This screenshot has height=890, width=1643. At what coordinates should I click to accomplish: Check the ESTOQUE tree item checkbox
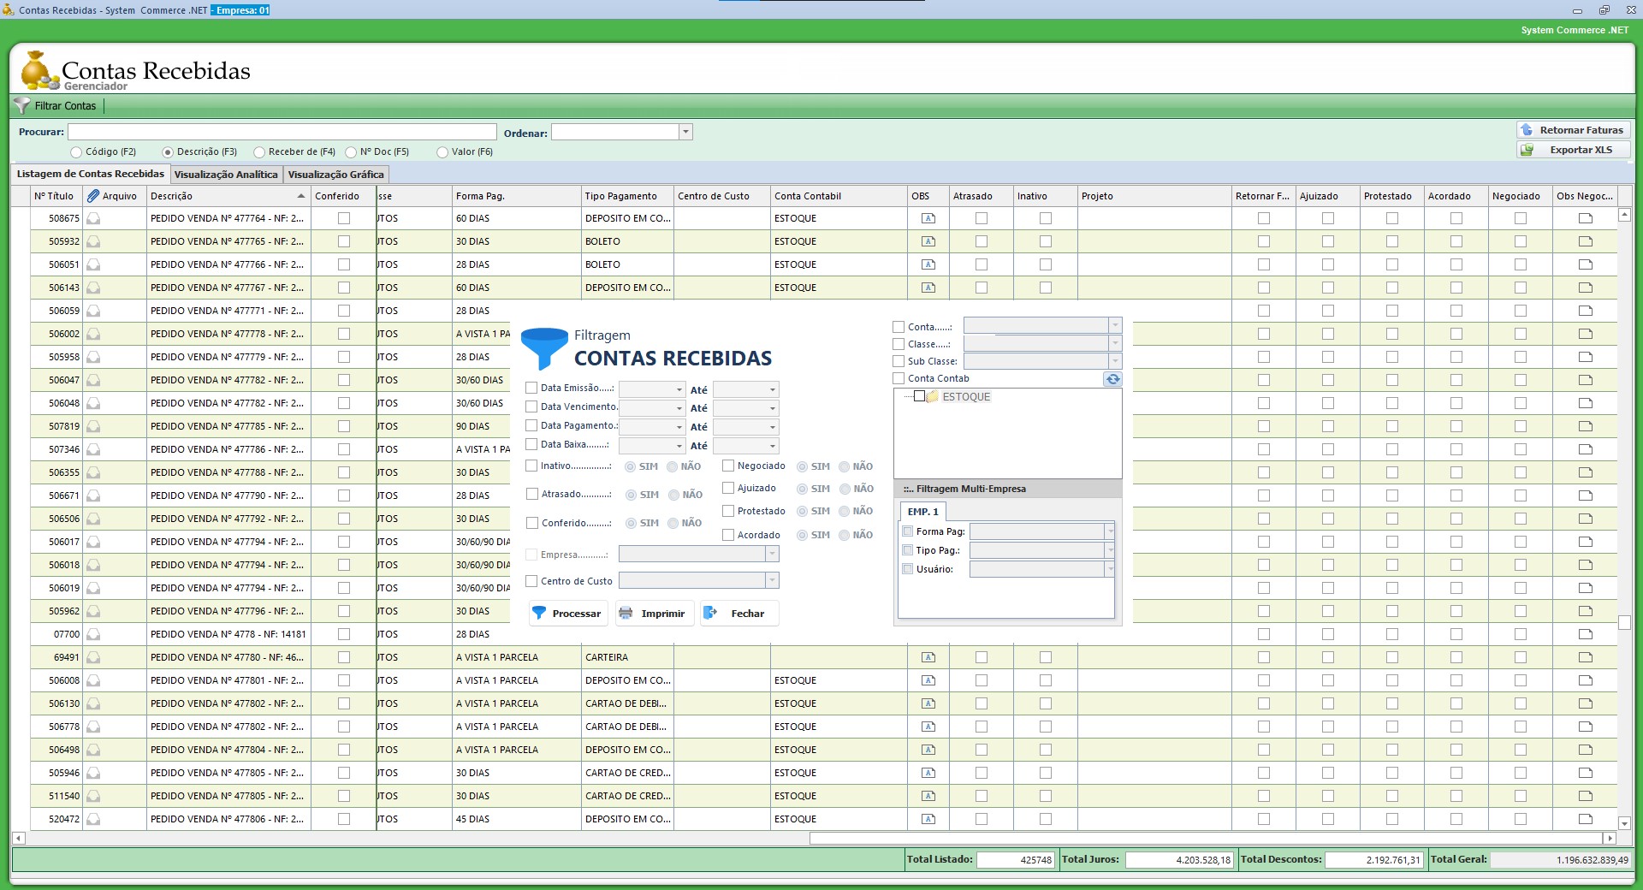pyautogui.click(x=919, y=396)
